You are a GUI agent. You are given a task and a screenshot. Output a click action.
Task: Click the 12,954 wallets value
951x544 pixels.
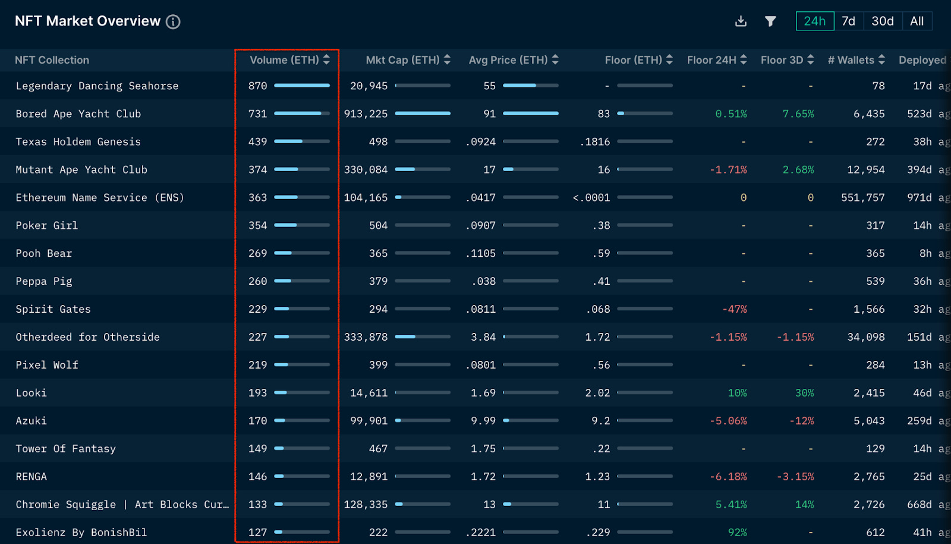[866, 169]
